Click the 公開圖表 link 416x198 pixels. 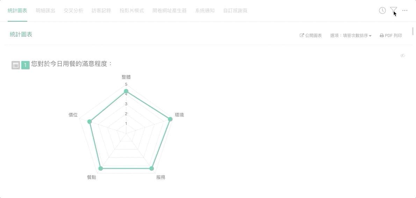point(311,36)
